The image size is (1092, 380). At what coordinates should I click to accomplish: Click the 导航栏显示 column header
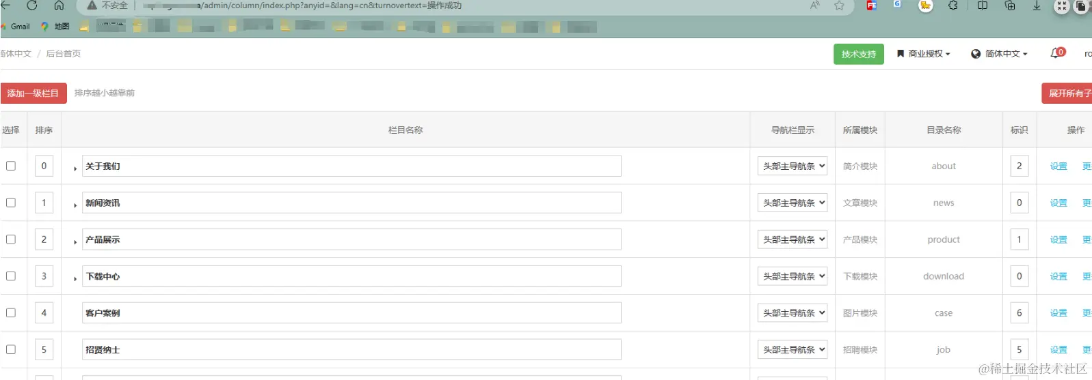pos(793,130)
